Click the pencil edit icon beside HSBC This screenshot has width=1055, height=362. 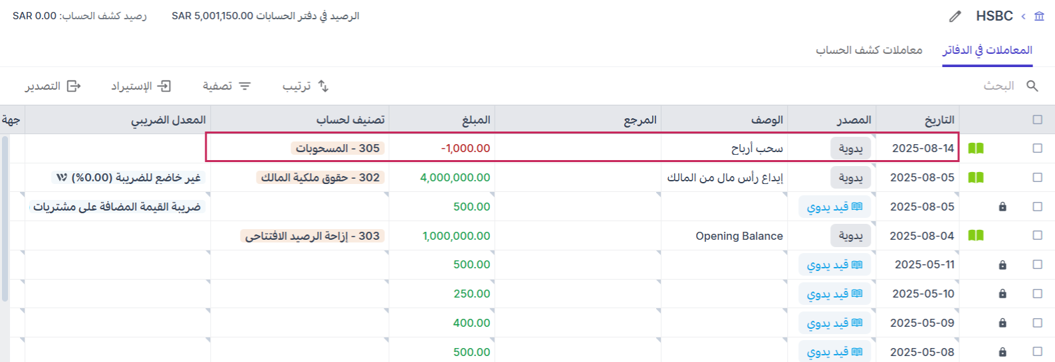point(955,17)
